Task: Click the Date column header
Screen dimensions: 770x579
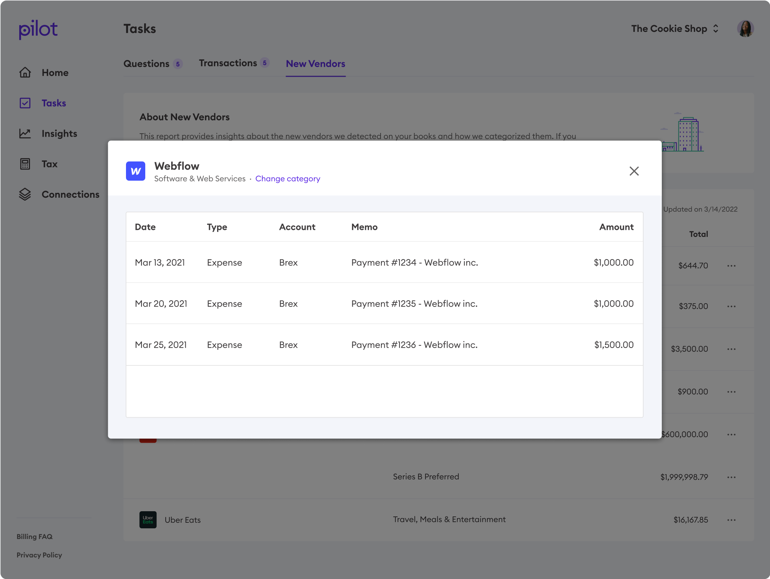Action: pos(145,227)
